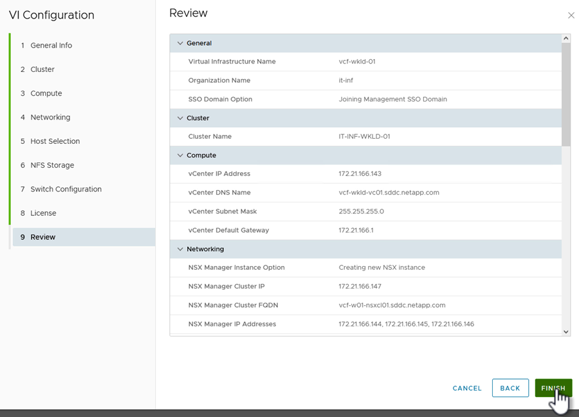This screenshot has height=417, width=579.
Task: Collapse the Compute section chevron
Action: (x=180, y=155)
